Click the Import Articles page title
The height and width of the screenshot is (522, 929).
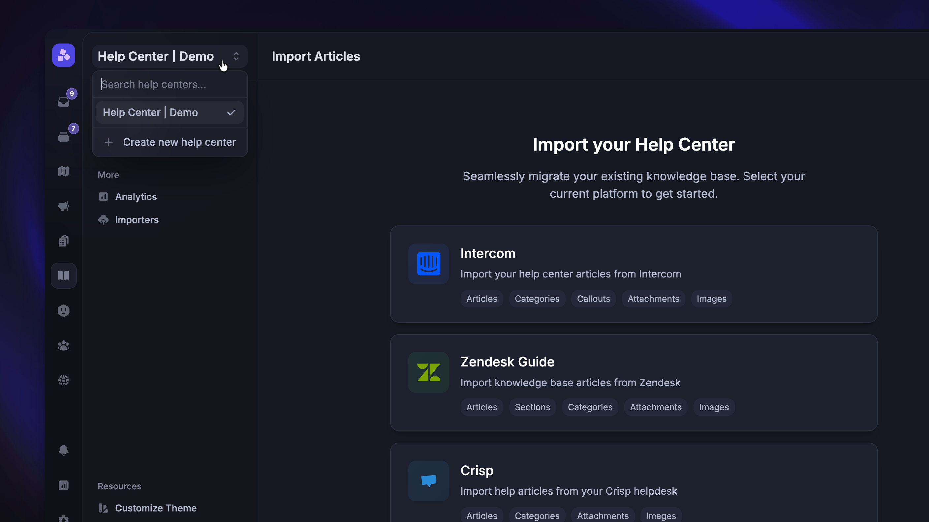[316, 56]
